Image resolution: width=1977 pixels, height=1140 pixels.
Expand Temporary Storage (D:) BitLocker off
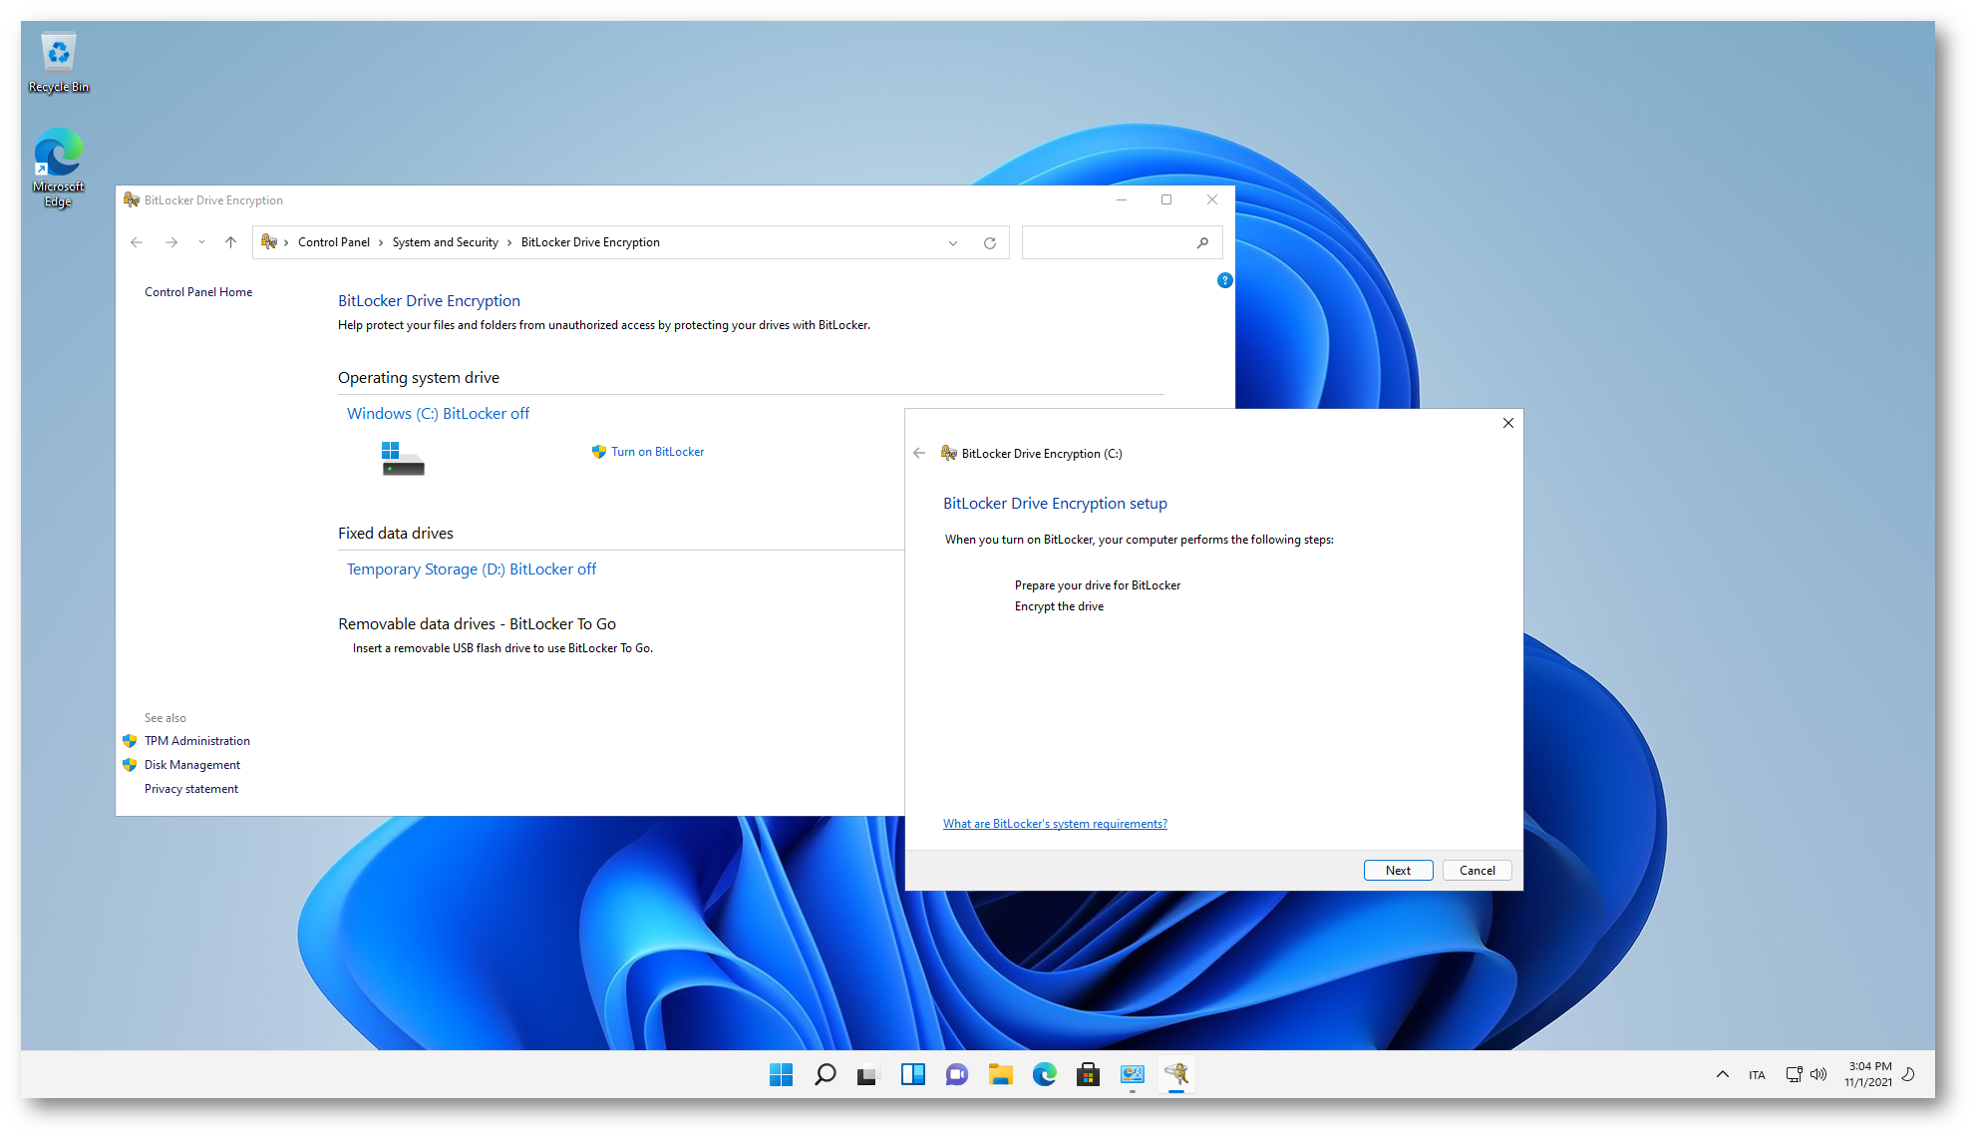[x=472, y=569]
